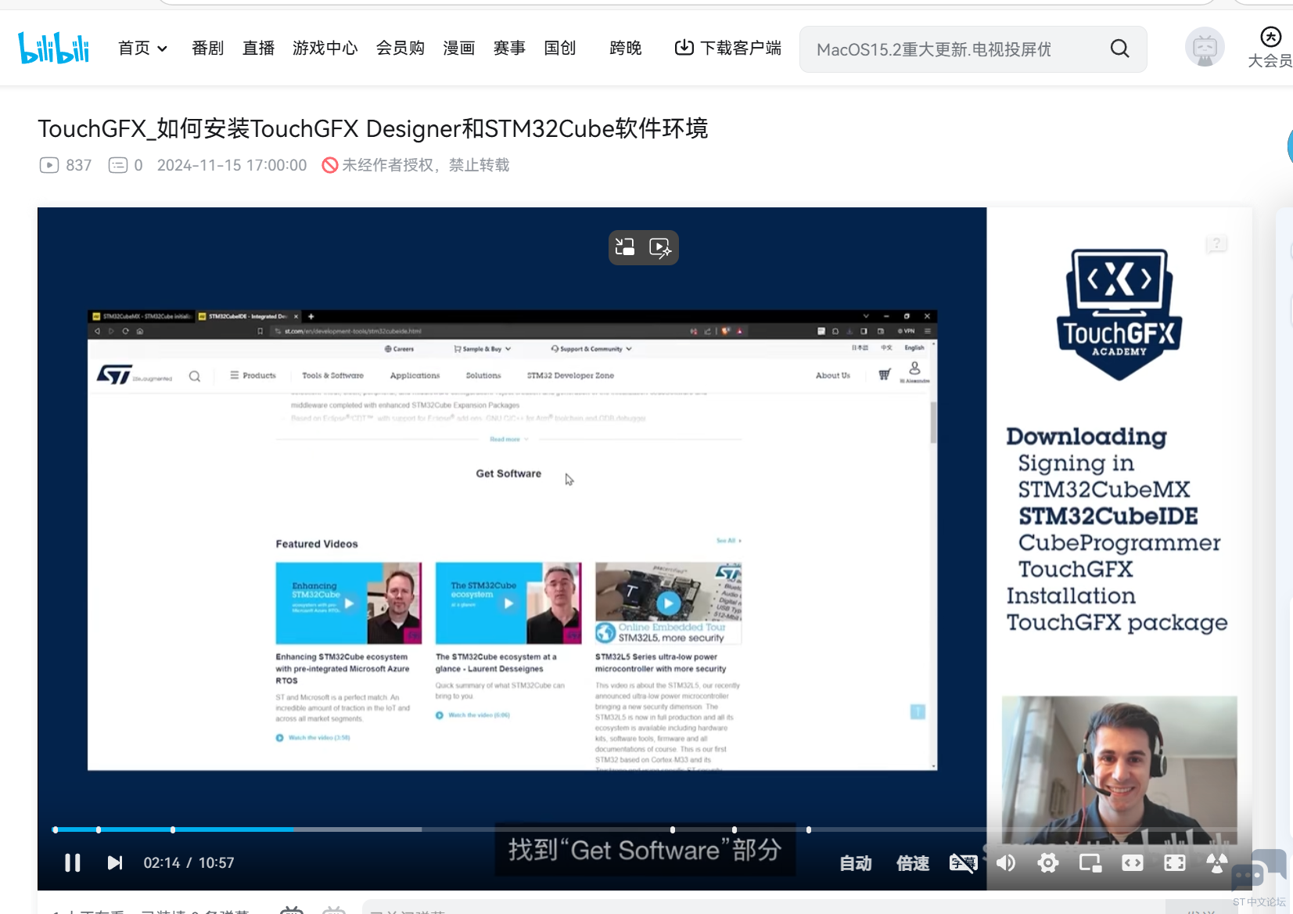Click the danmaku count icon beside 0
This screenshot has height=914, width=1293.
point(118,165)
